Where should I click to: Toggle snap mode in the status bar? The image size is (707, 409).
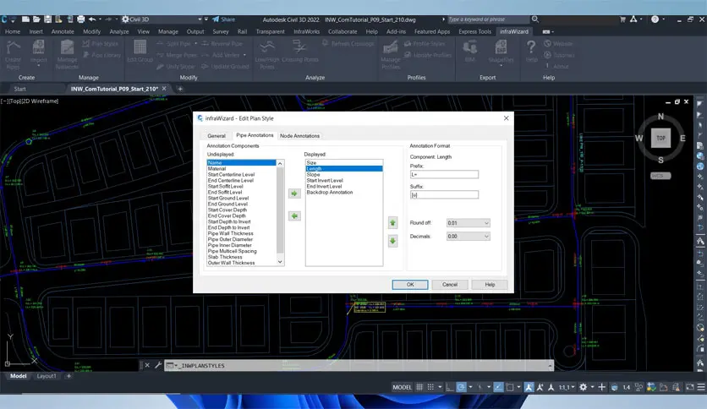coord(430,387)
